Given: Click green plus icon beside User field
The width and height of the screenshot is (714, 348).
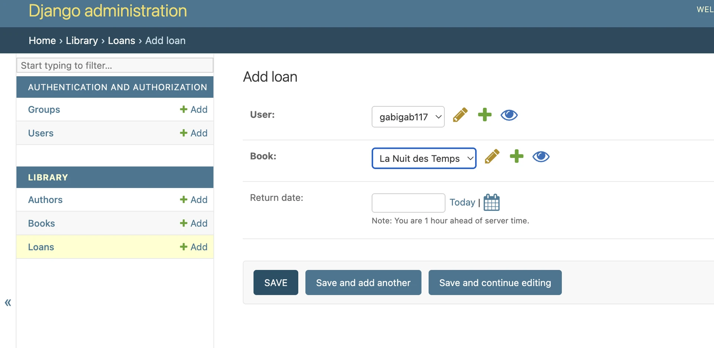Looking at the screenshot, I should click(485, 115).
